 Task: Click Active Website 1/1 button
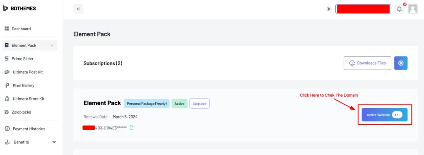coord(385,115)
